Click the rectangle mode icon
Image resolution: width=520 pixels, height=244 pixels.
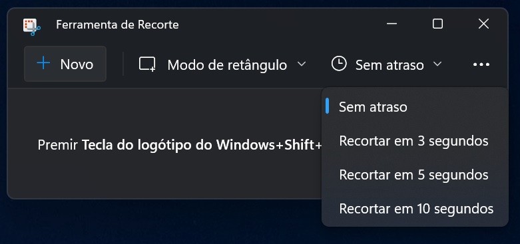[x=147, y=64]
